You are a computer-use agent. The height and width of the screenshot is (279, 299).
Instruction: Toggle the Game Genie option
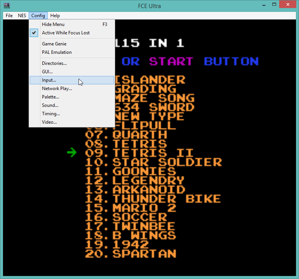[72, 44]
